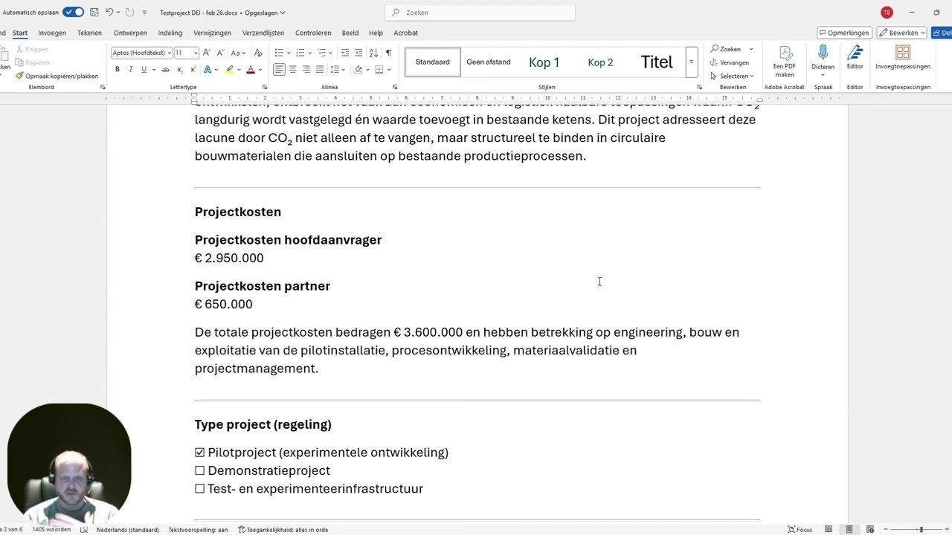952x535 pixels.
Task: Click Vervangen to replace text
Action: coord(730,62)
